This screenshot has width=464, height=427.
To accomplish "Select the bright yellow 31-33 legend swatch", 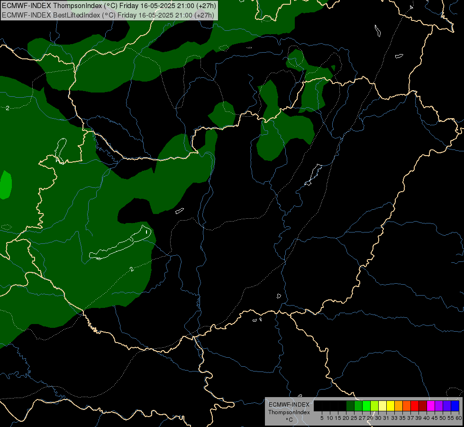I will [x=391, y=406].
